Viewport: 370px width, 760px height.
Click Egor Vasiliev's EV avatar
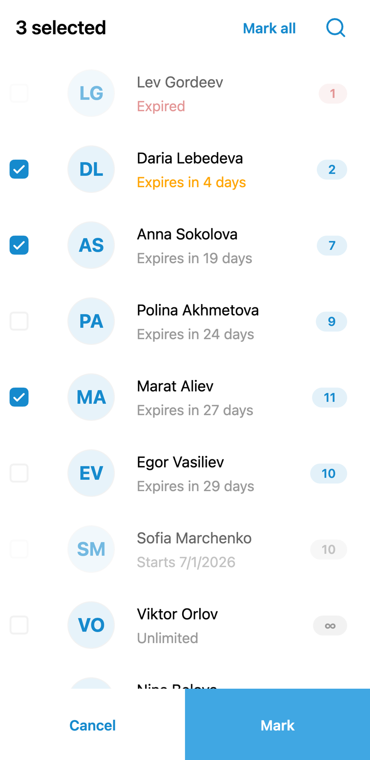tap(91, 473)
